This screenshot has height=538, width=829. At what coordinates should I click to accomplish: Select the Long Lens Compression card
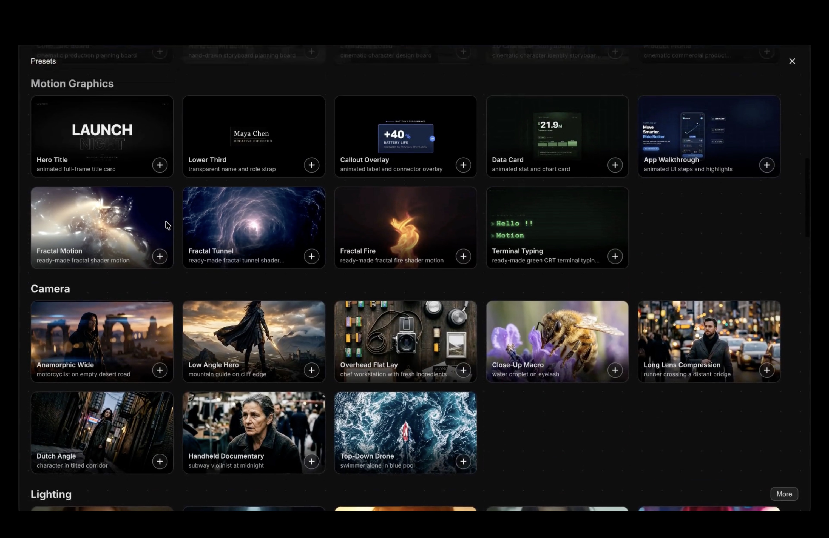click(709, 341)
